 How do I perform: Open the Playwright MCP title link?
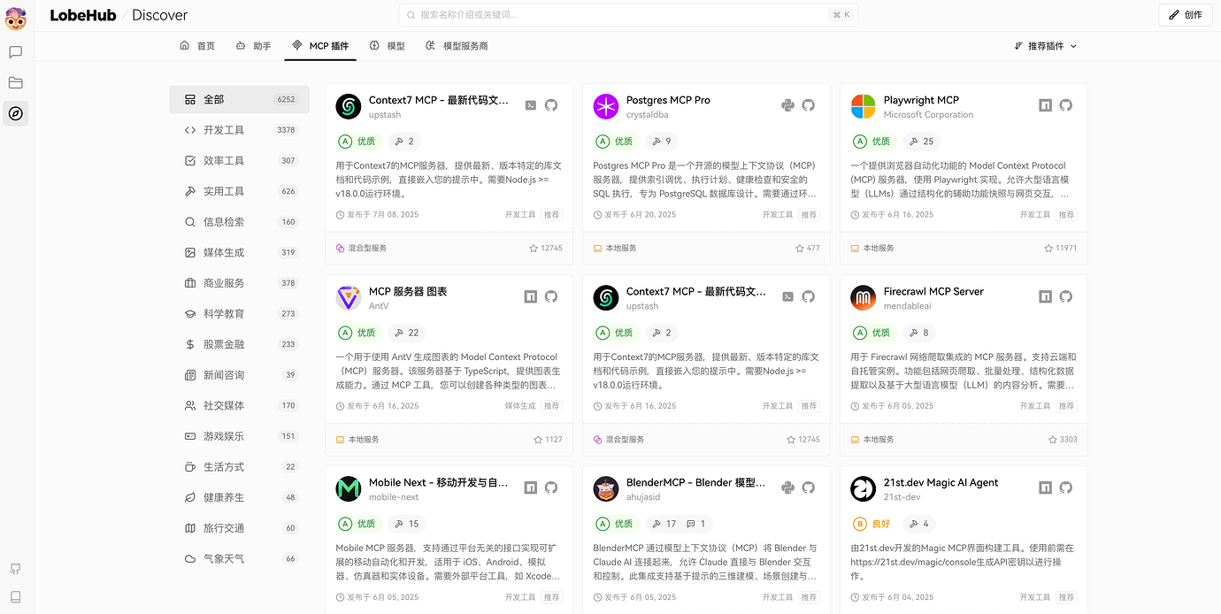(921, 100)
